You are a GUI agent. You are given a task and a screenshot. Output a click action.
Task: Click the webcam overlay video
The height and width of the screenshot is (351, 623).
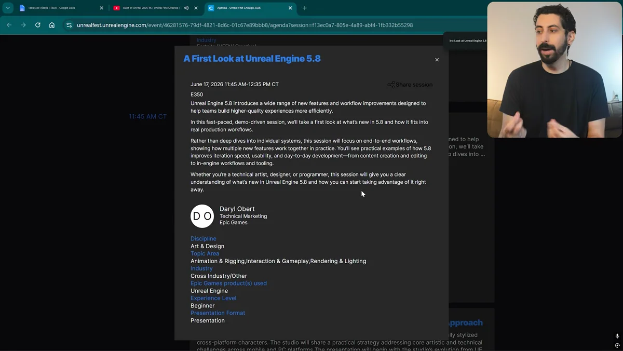tap(554, 70)
